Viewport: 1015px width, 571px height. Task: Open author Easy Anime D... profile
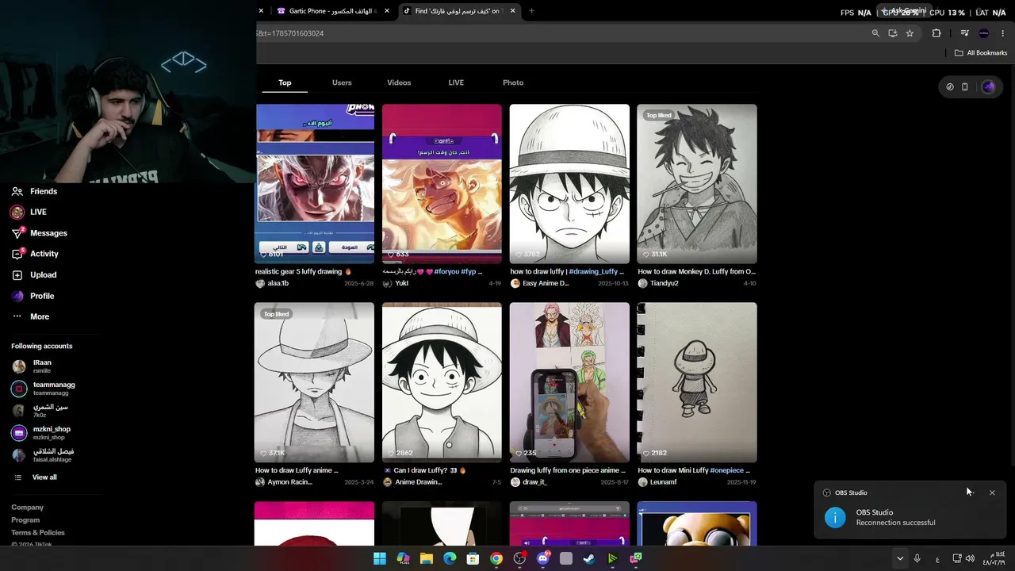point(540,283)
